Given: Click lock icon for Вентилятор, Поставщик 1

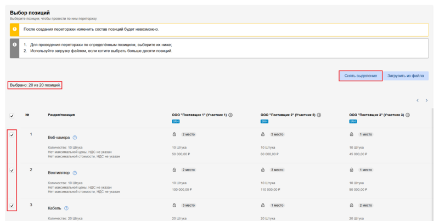Looking at the screenshot, I should point(174,170).
